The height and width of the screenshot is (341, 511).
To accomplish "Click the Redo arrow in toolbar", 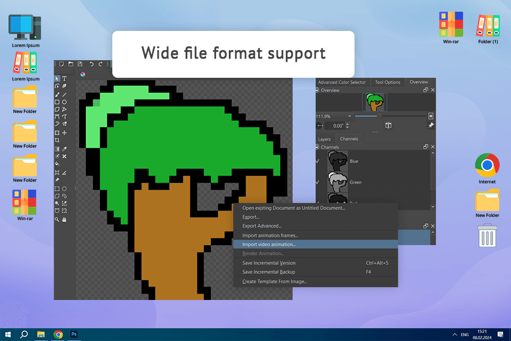I will coord(101,64).
